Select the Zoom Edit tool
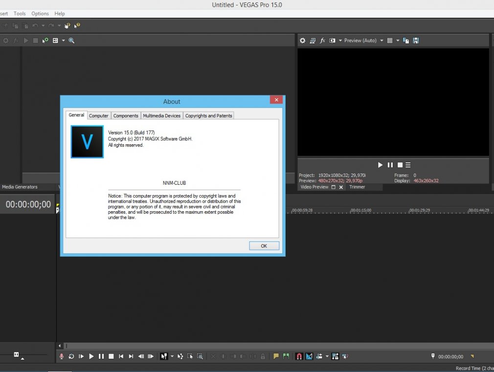 tap(200, 356)
